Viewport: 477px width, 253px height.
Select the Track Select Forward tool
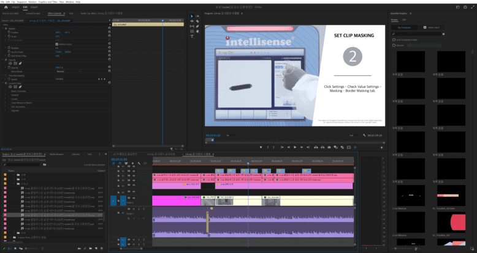(197, 16)
